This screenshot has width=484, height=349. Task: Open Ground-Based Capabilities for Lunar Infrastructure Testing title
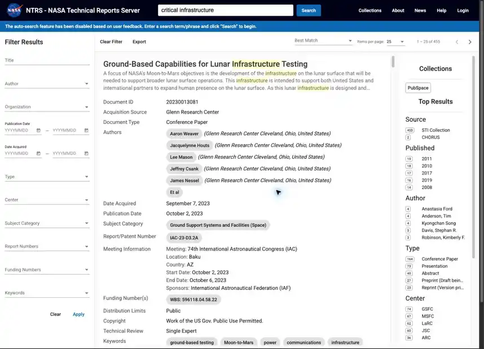205,64
